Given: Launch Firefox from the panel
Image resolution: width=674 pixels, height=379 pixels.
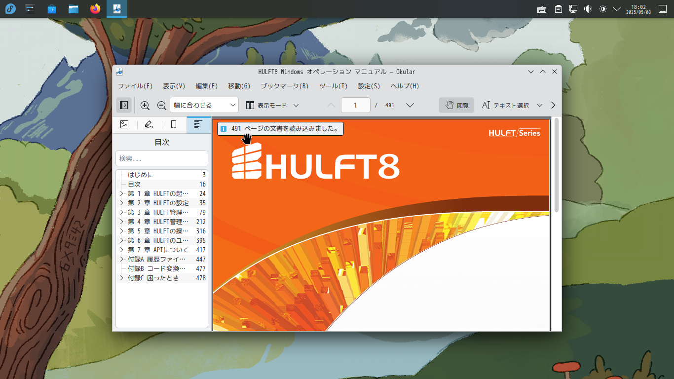Looking at the screenshot, I should [x=95, y=8].
